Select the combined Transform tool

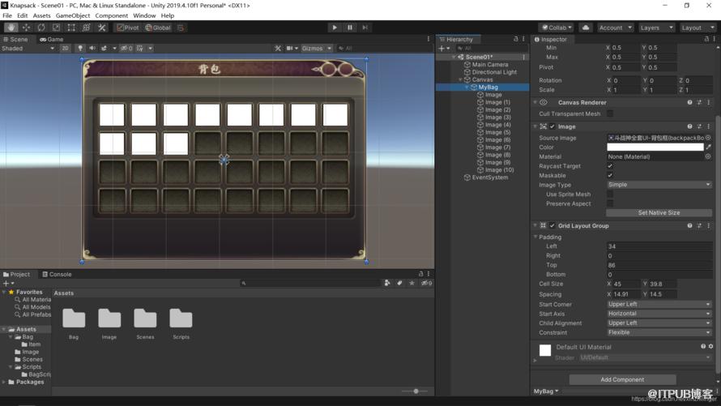87,28
